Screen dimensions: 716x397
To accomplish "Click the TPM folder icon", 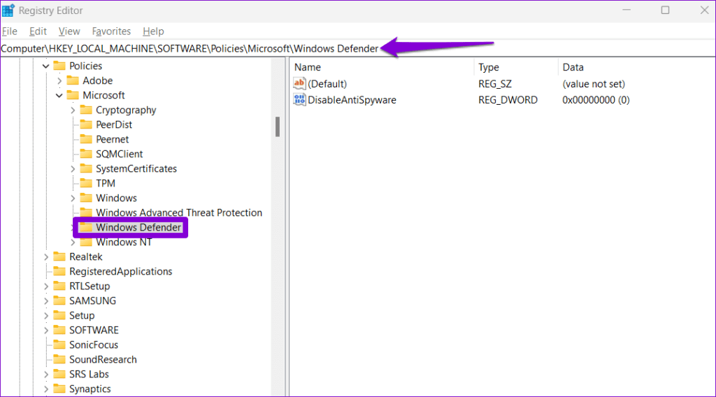I will point(86,184).
